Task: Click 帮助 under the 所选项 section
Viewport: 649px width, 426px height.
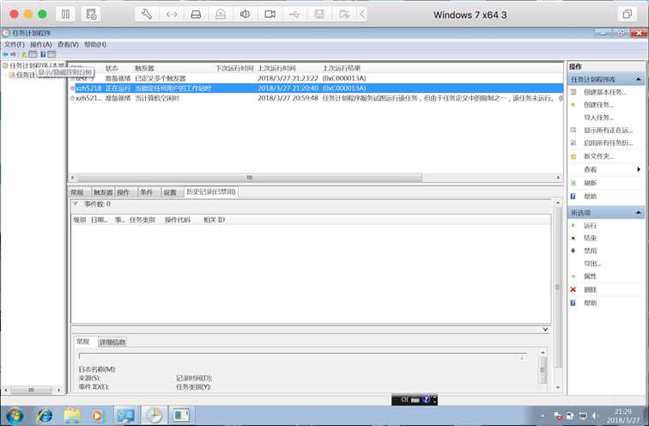Action: click(x=591, y=302)
